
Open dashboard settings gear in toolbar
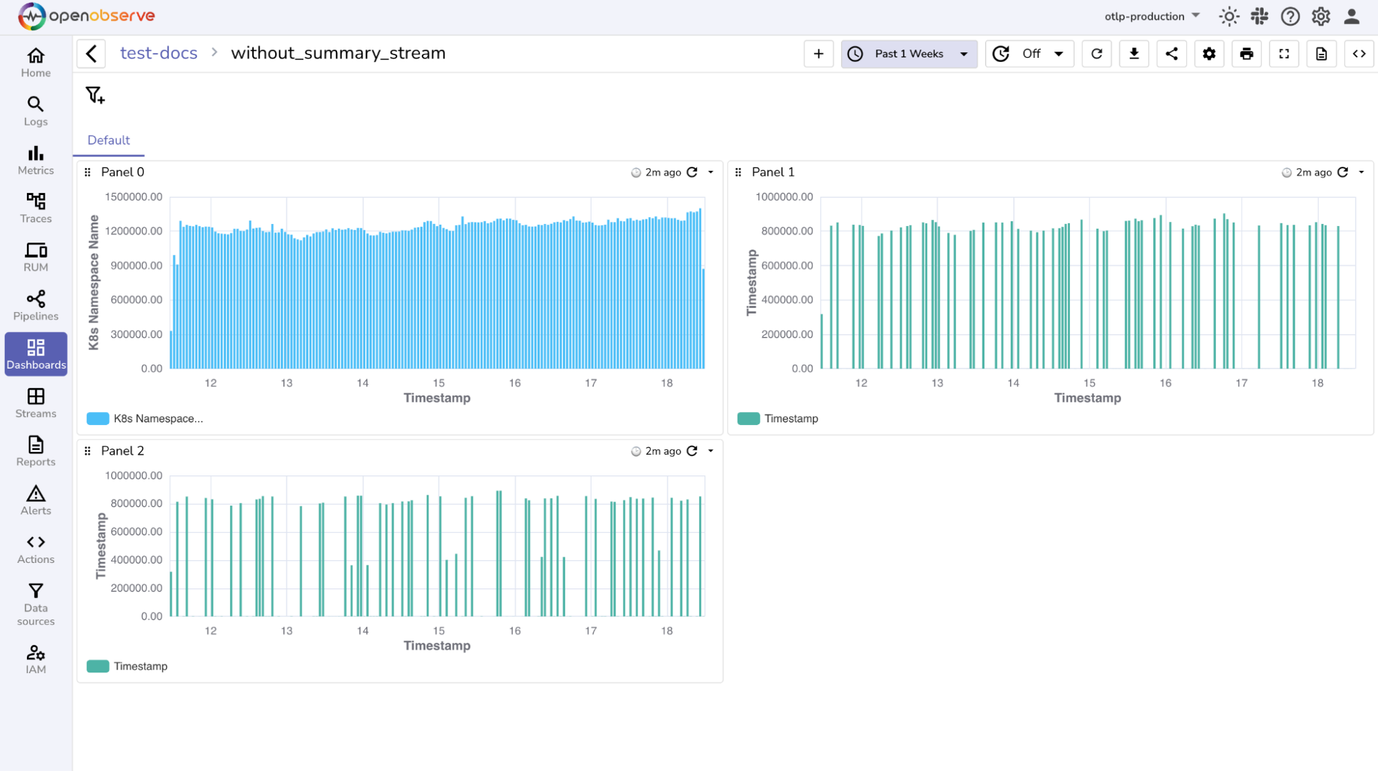click(x=1209, y=54)
